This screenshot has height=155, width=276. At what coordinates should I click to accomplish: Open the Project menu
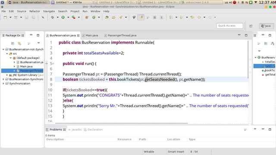pyautogui.click(x=75, y=11)
